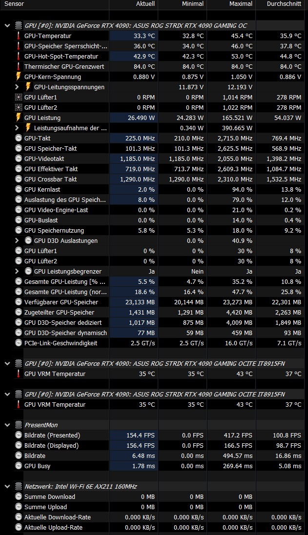The height and width of the screenshot is (535, 308).
Task: Select the Zugeteilter GPU-Speicher row label
Action: click(59, 312)
